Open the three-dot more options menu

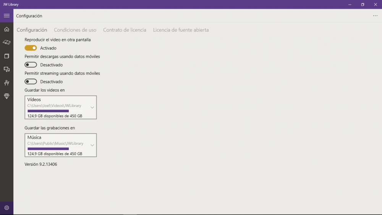pyautogui.click(x=375, y=16)
